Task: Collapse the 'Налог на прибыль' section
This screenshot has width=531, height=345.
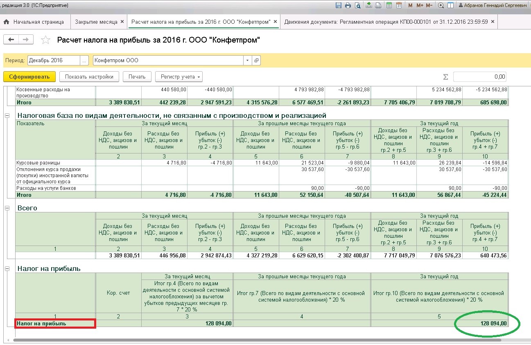Action: point(7,269)
